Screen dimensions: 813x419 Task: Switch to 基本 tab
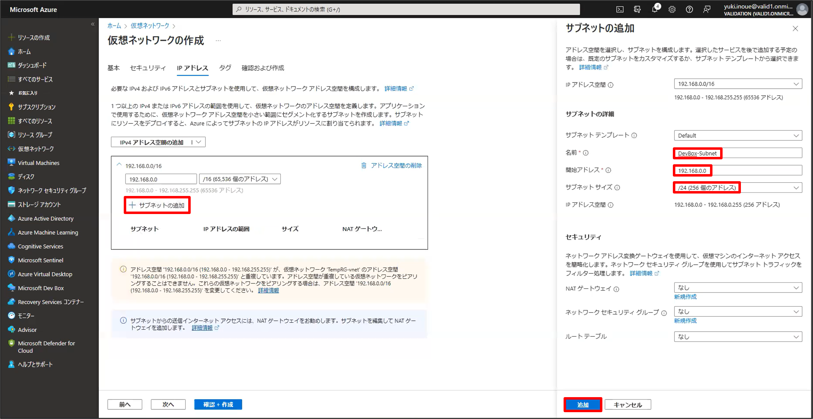click(114, 68)
